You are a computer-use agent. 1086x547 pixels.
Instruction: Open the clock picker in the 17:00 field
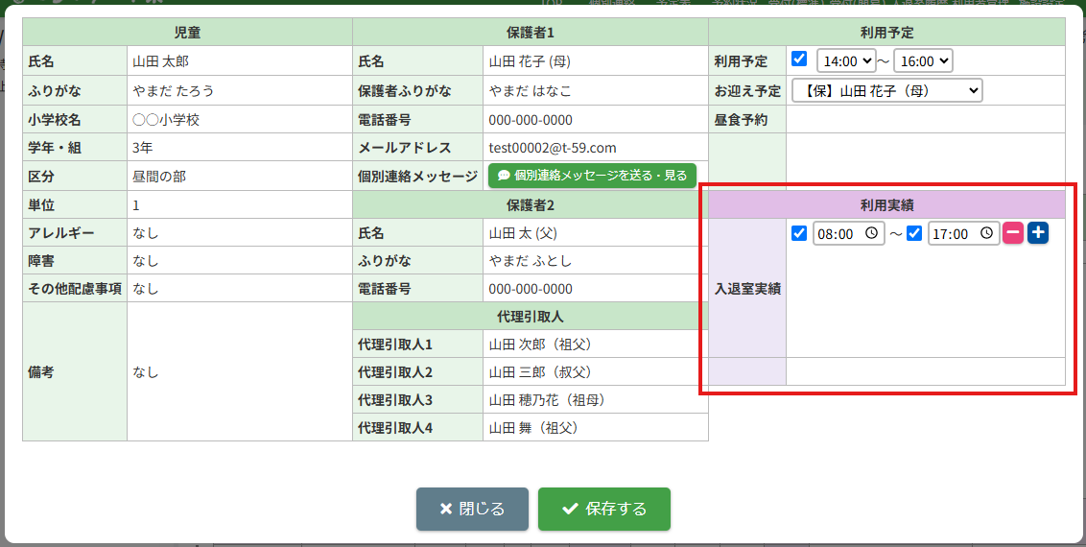pos(986,233)
